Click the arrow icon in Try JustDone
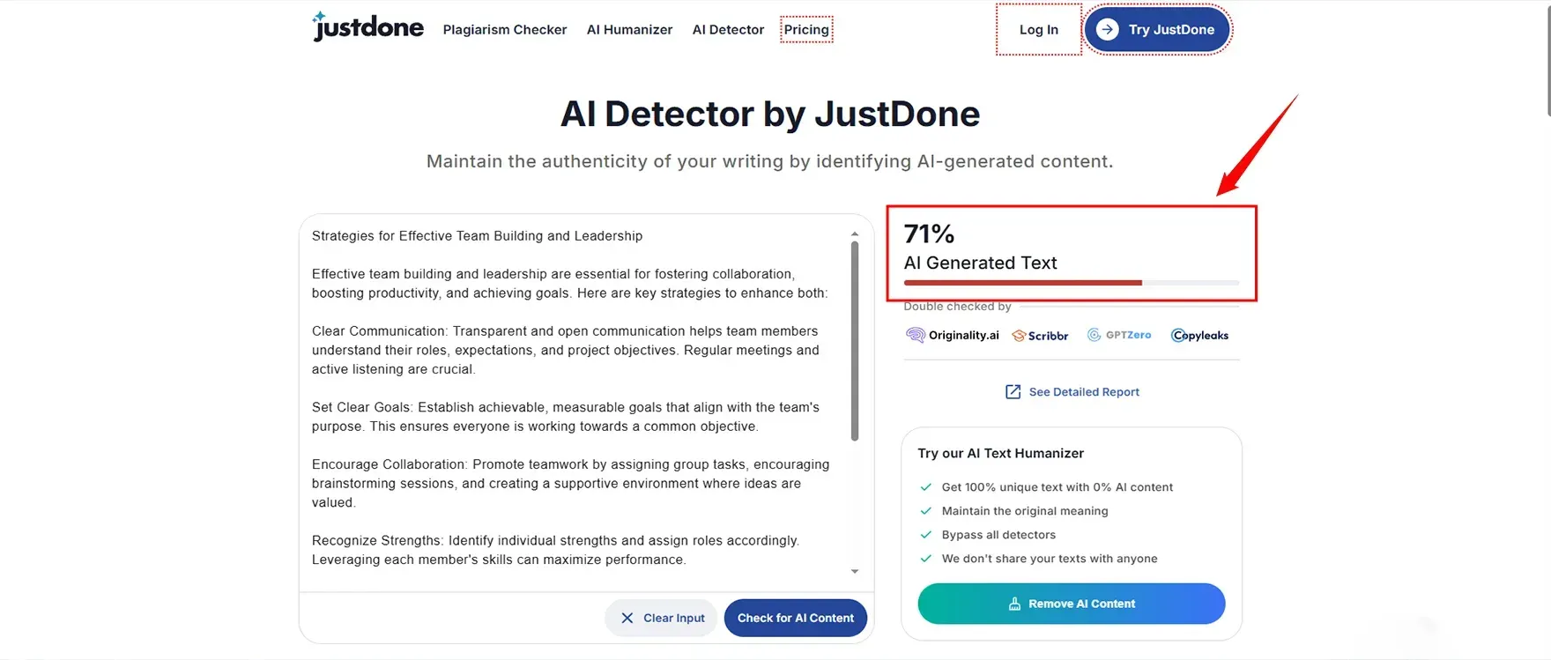1551x660 pixels. pos(1108,29)
